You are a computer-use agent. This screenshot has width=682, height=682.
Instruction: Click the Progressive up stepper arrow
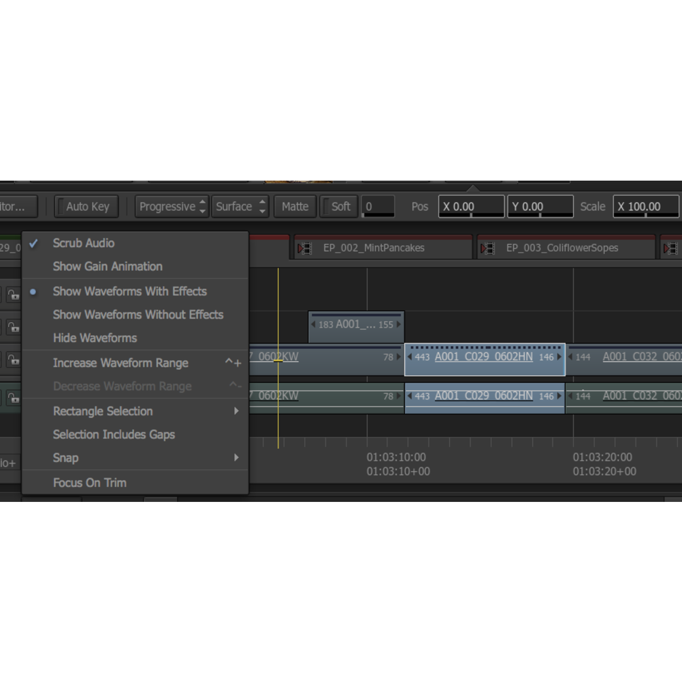click(202, 202)
